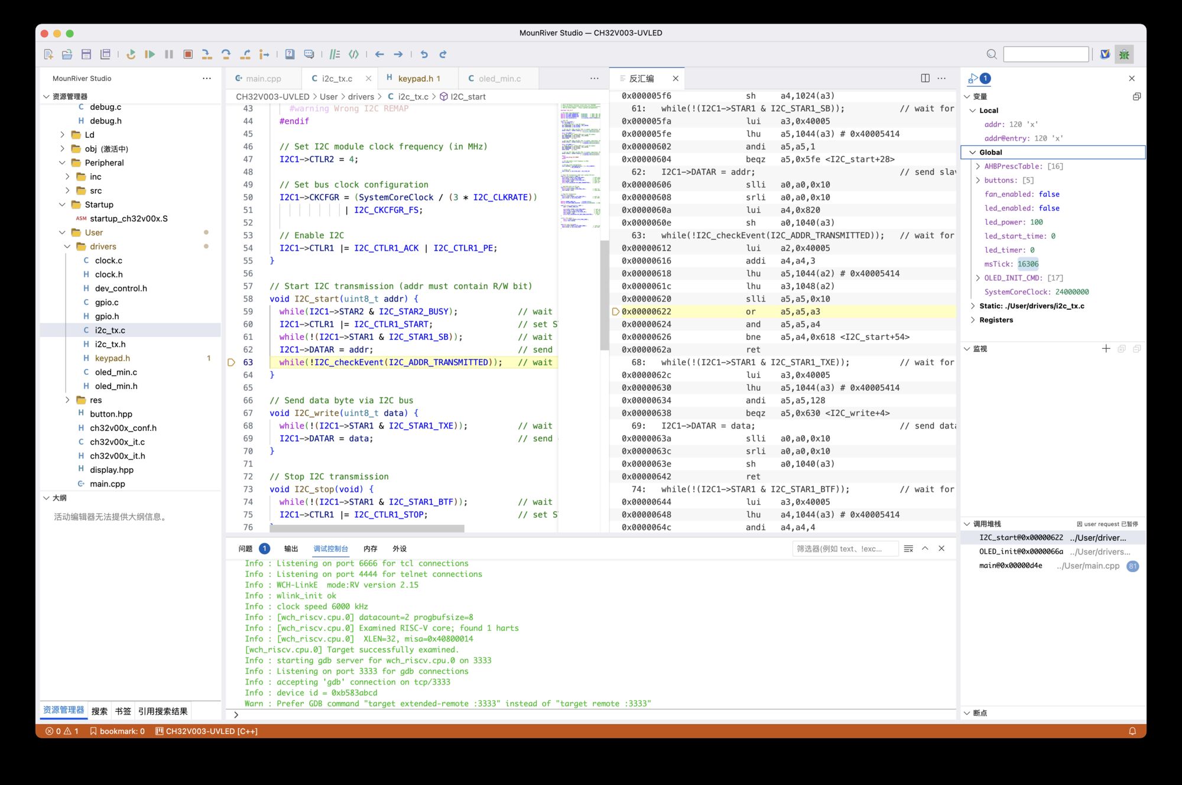This screenshot has height=785, width=1182.
Task: Expand the Ld folder
Action: click(x=63, y=135)
